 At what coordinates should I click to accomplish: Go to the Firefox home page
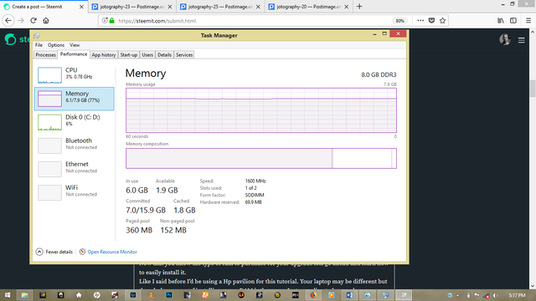pyautogui.click(x=46, y=20)
